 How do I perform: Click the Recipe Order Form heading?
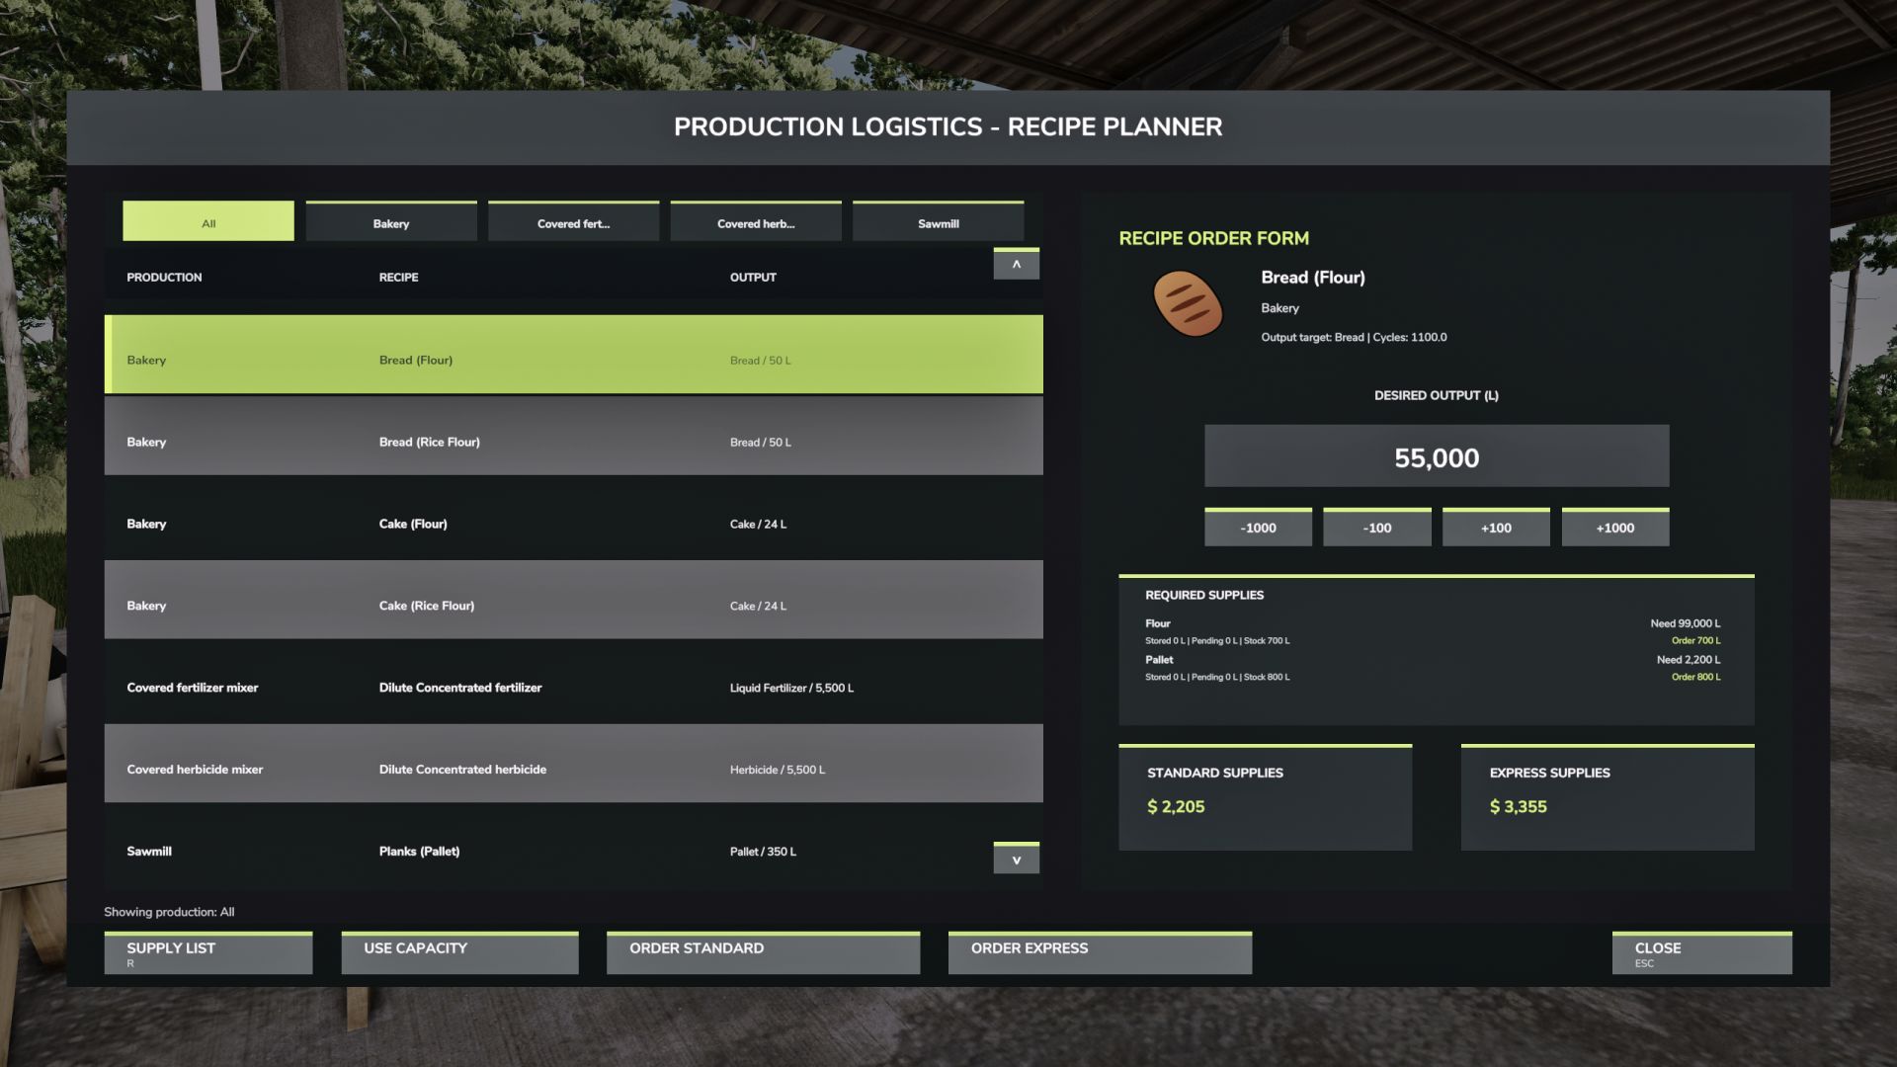1213,238
